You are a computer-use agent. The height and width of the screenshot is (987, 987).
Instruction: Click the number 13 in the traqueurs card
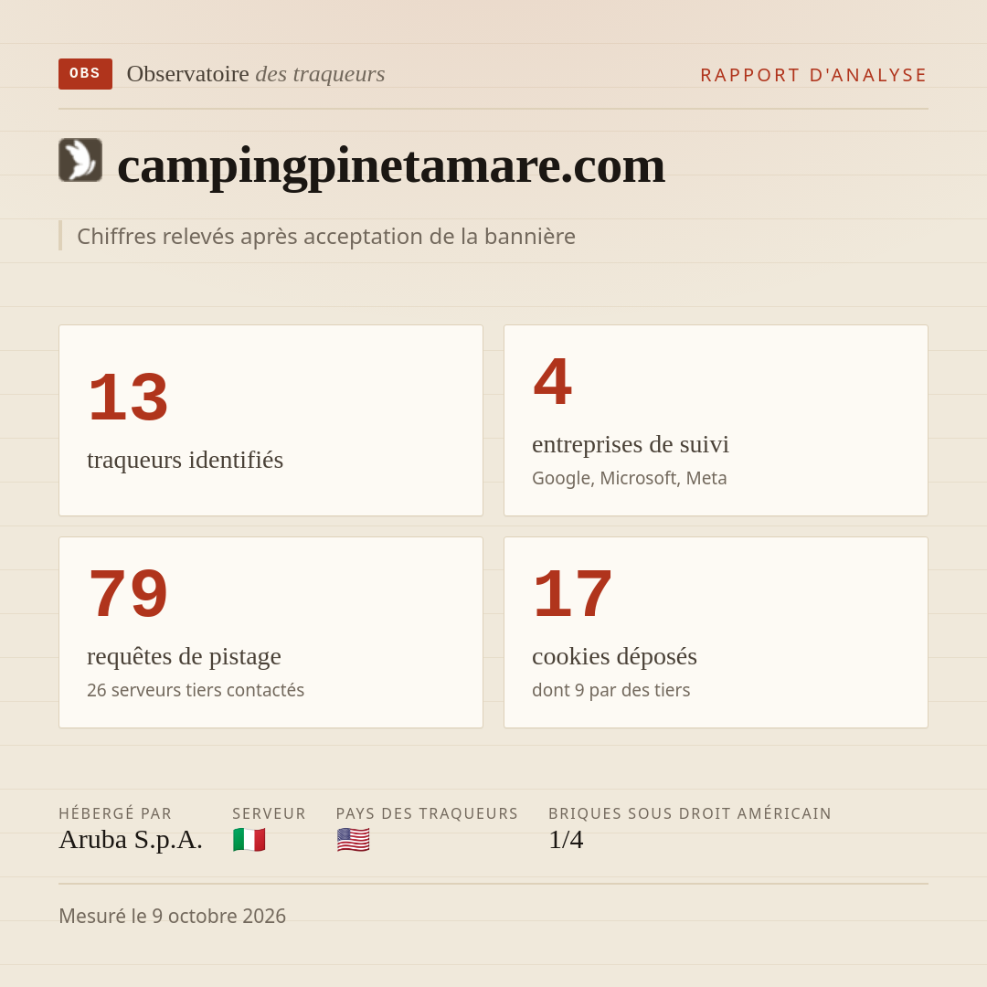pos(129,398)
